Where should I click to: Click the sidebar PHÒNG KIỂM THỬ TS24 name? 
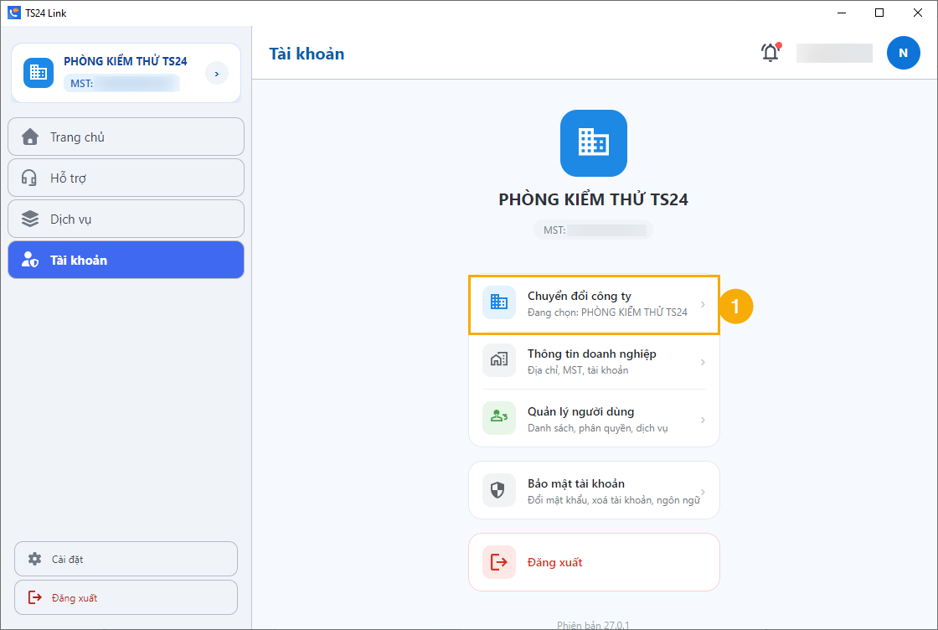click(126, 61)
